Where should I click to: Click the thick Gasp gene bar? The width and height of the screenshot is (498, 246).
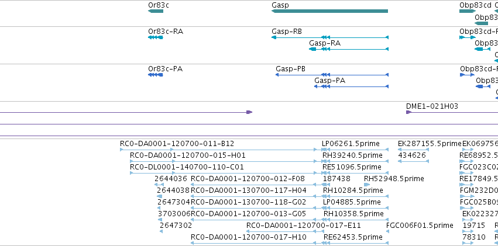(329, 11)
